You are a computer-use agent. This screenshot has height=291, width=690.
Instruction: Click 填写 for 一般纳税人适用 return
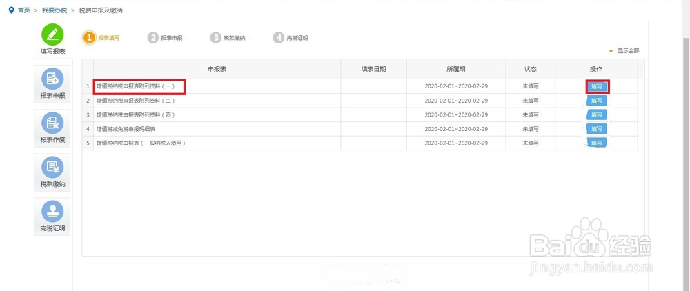597,143
